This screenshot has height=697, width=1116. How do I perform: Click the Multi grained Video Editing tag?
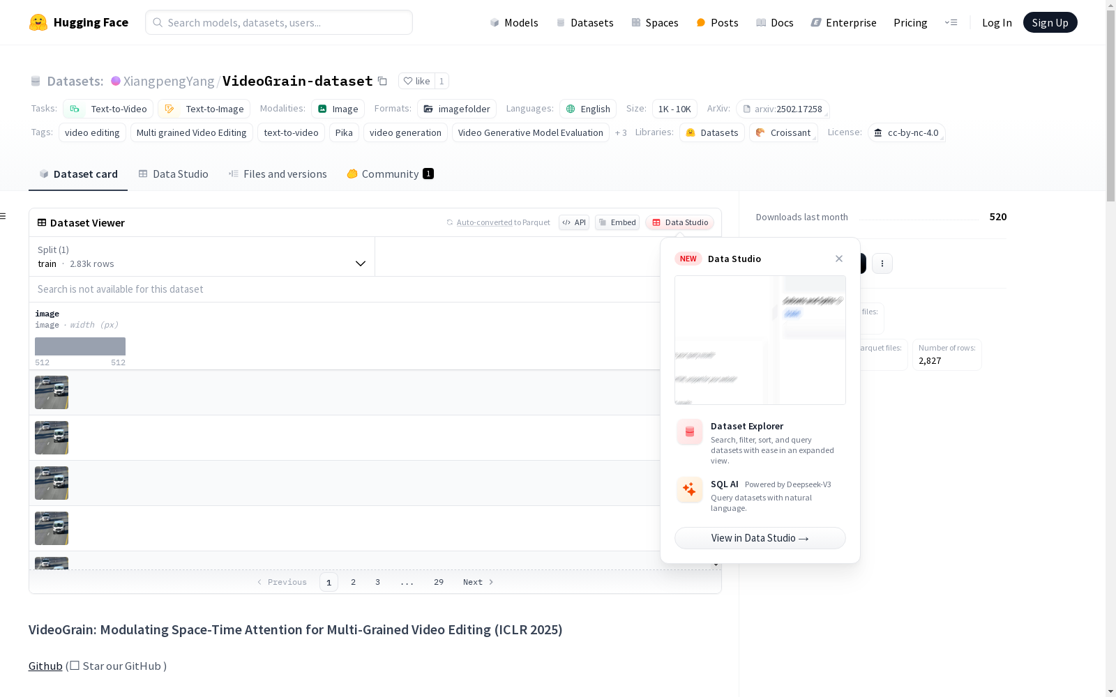[192, 132]
